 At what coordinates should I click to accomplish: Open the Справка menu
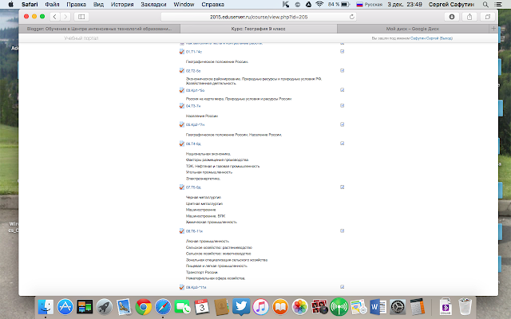212,4
